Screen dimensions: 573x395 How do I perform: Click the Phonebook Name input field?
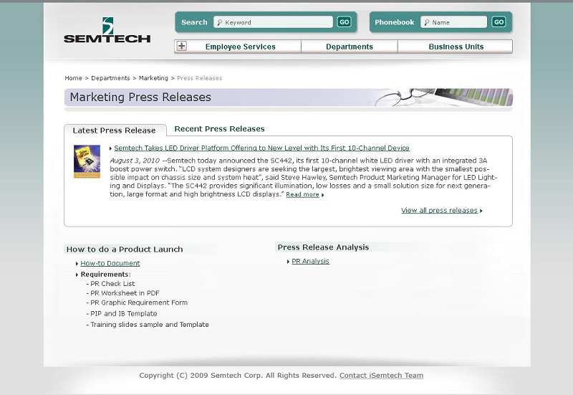pos(453,22)
